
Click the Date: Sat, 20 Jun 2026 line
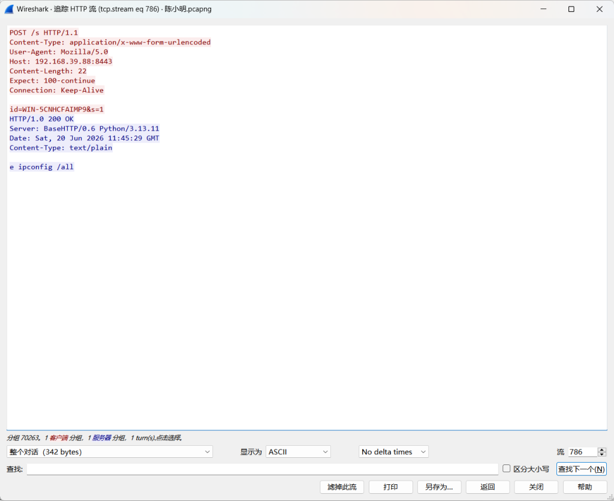point(85,138)
